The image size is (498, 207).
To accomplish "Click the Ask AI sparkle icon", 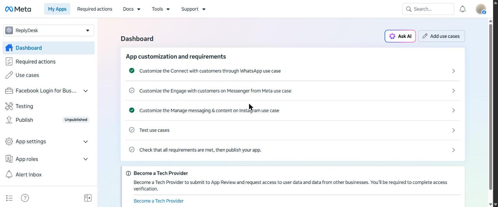I will coord(392,36).
